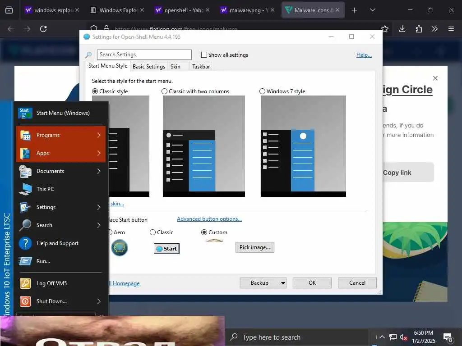Click the Copy link button on webpage
Screen dimensions: 462x346
(x=408, y=173)
